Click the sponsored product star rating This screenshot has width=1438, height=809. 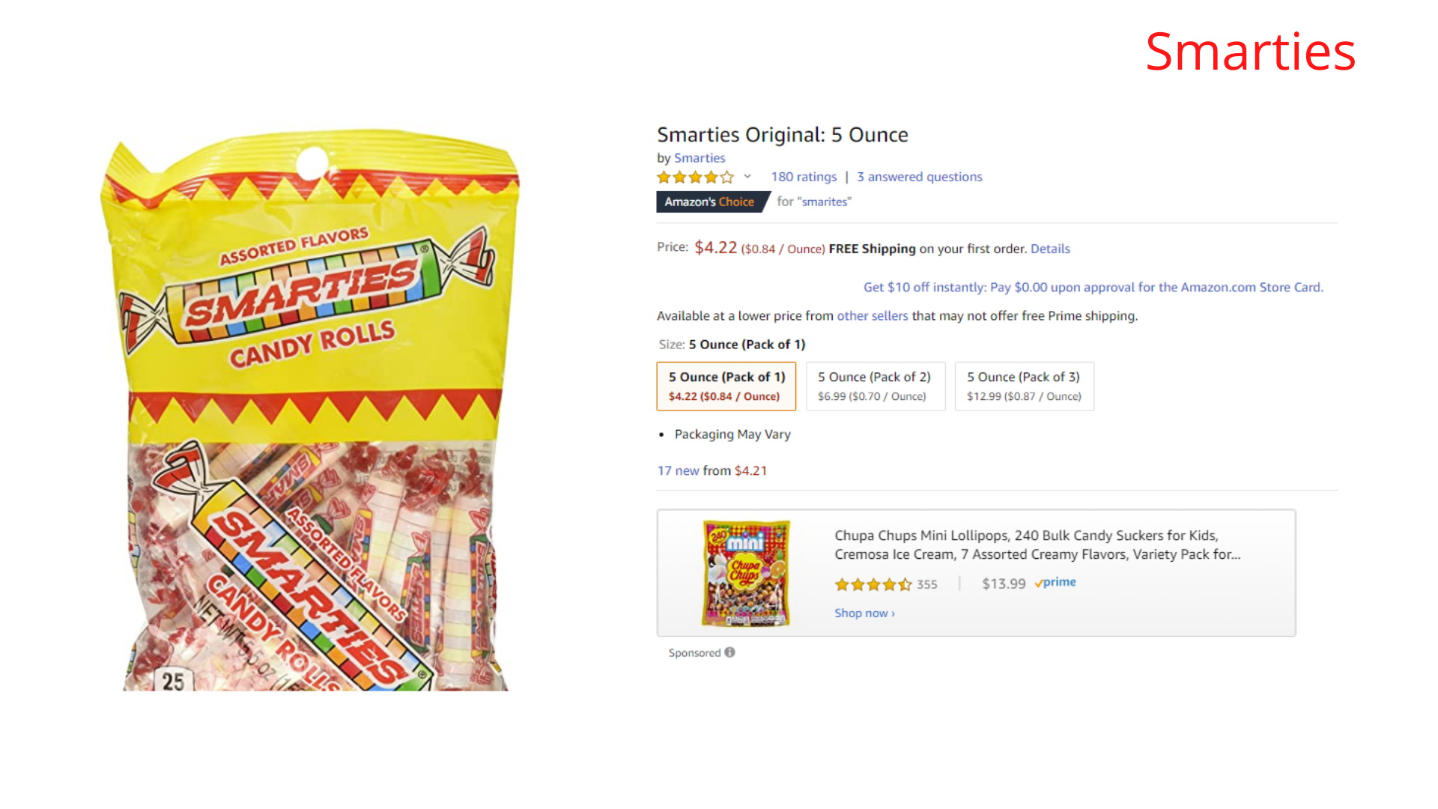873,584
